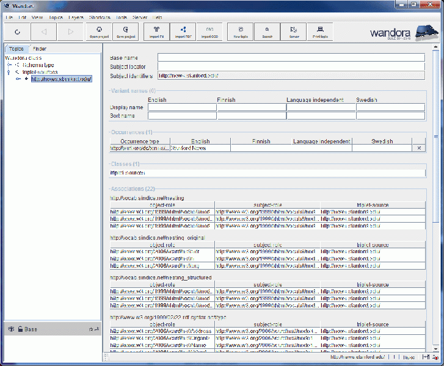
Task: Expand the news.stanford.edu tree node
Action: pyautogui.click(x=18, y=79)
